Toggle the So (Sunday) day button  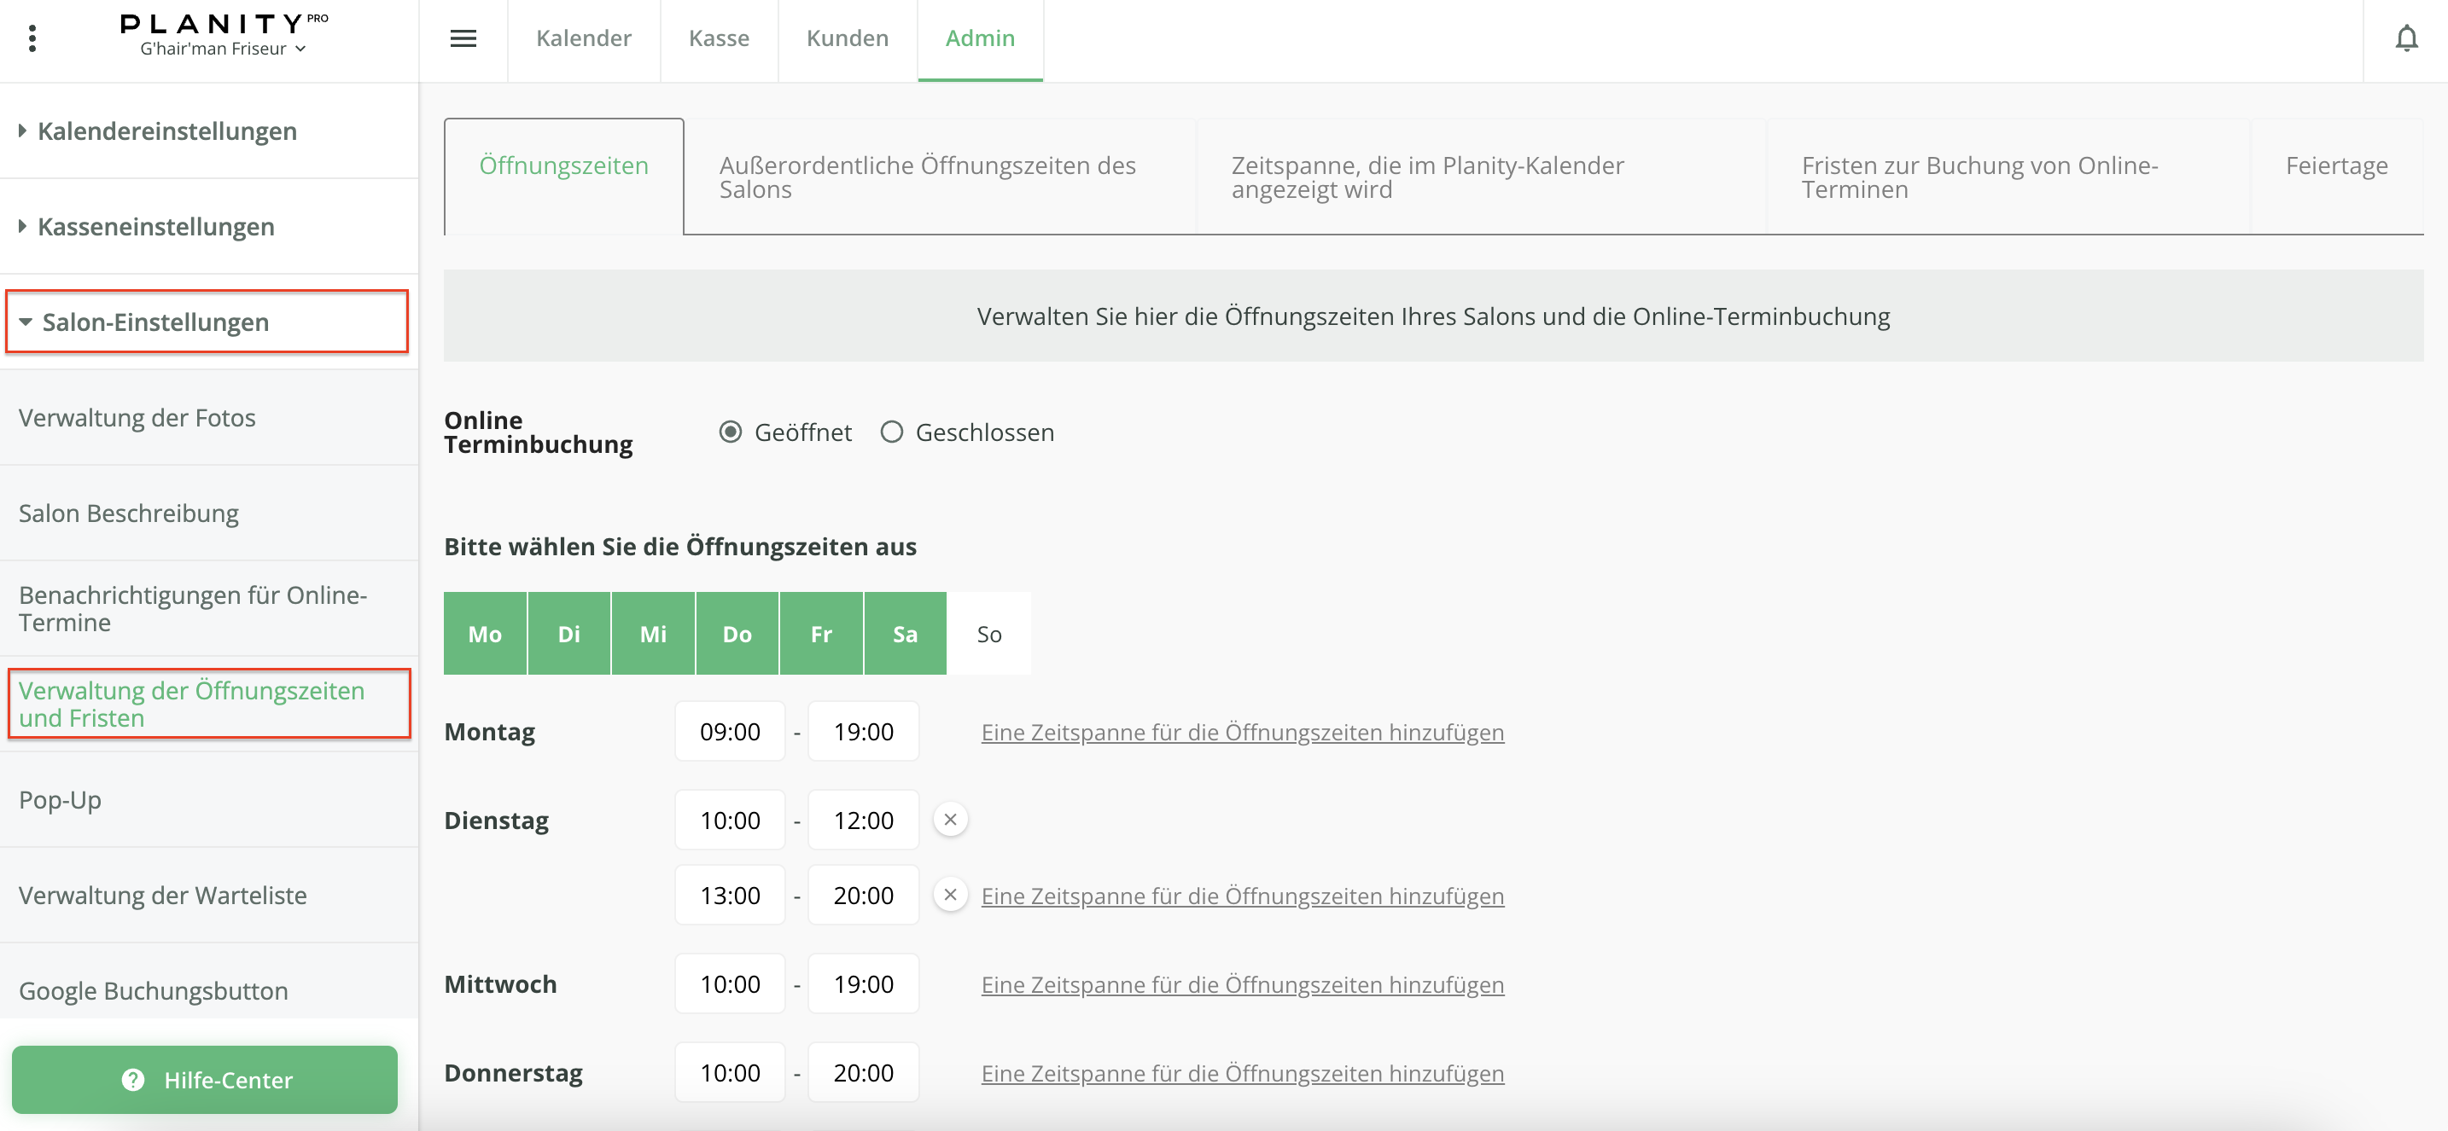click(988, 634)
